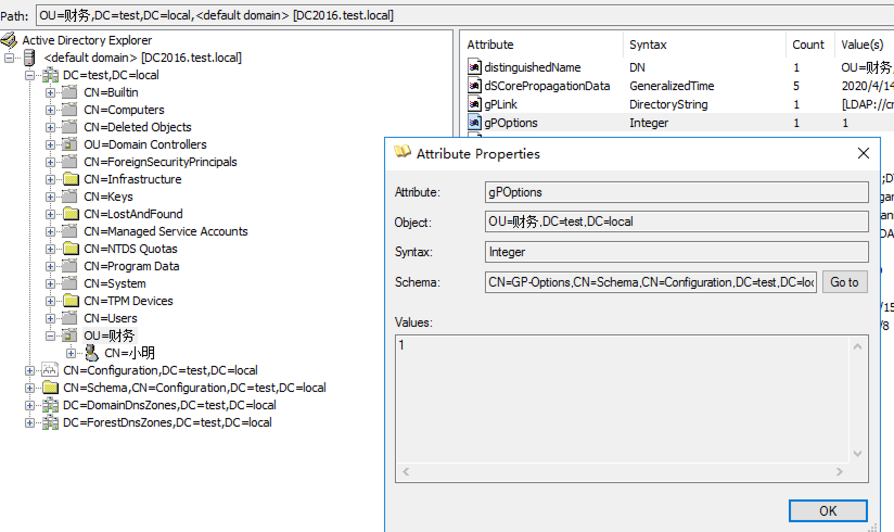Click the CN=Configuration container icon
This screenshot has width=894, height=532.
coord(50,370)
